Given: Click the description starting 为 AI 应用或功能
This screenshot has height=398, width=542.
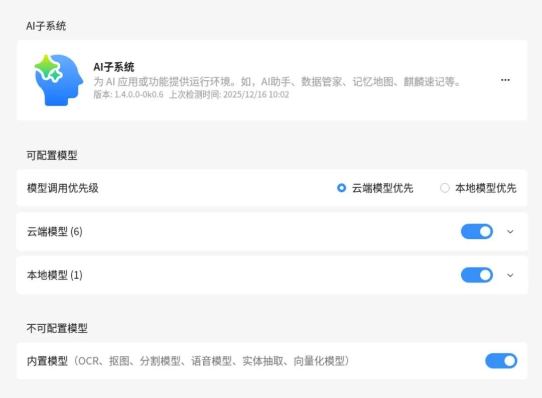Looking at the screenshot, I should (277, 82).
